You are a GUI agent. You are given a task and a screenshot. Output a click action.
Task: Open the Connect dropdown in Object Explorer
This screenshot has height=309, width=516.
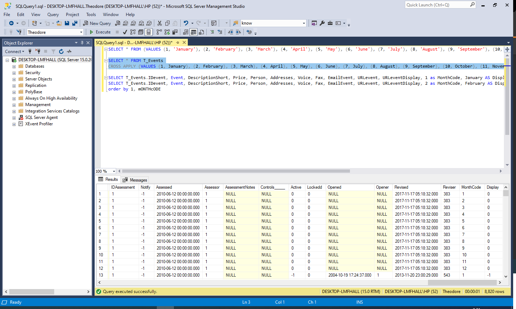(15, 52)
